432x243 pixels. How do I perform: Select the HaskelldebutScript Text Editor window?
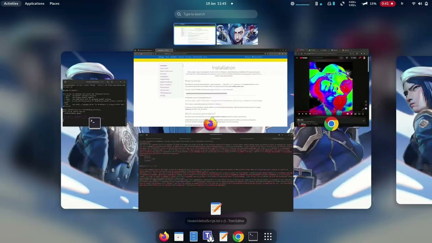pyautogui.click(x=216, y=172)
